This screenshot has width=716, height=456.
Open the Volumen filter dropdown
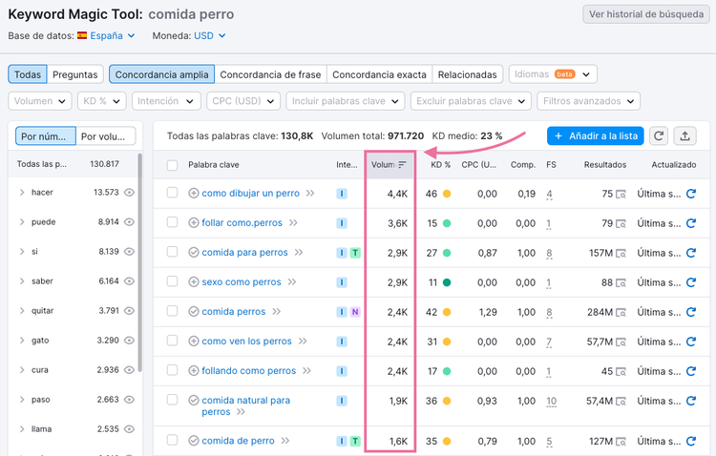coord(40,101)
